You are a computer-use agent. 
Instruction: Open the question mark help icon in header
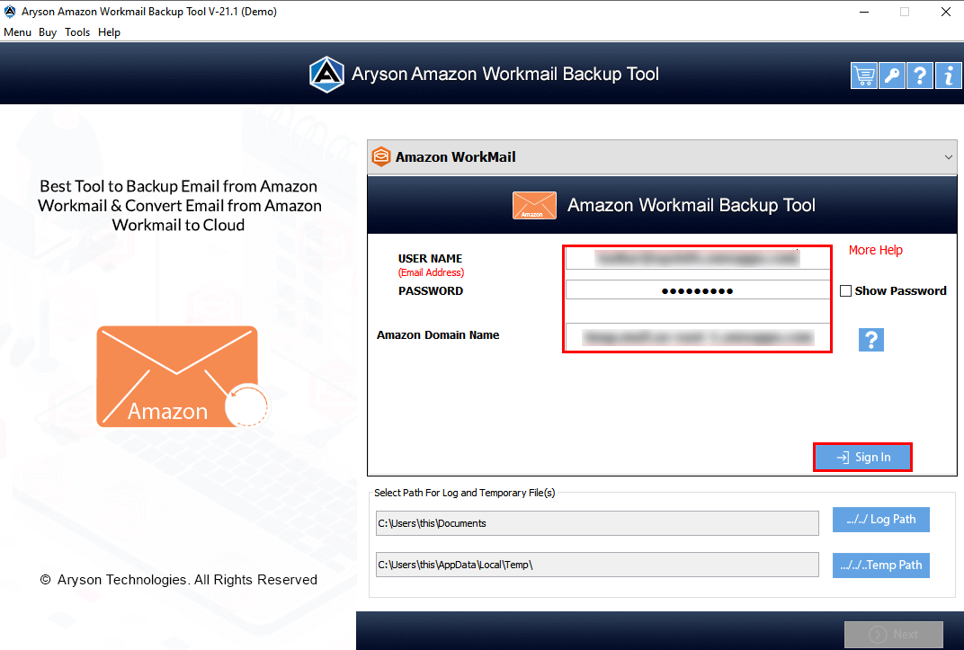click(x=920, y=76)
